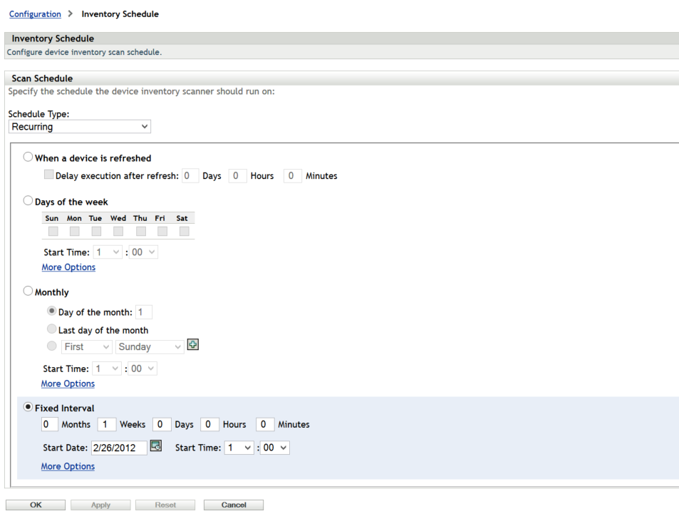Viewport: 679px width, 521px height.
Task: Check the Sun day checkbox
Action: 53,232
